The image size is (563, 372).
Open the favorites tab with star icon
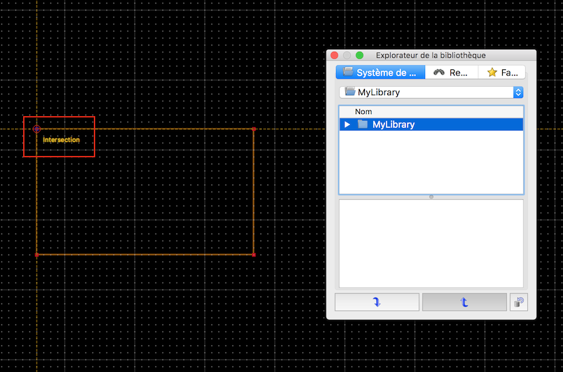502,72
